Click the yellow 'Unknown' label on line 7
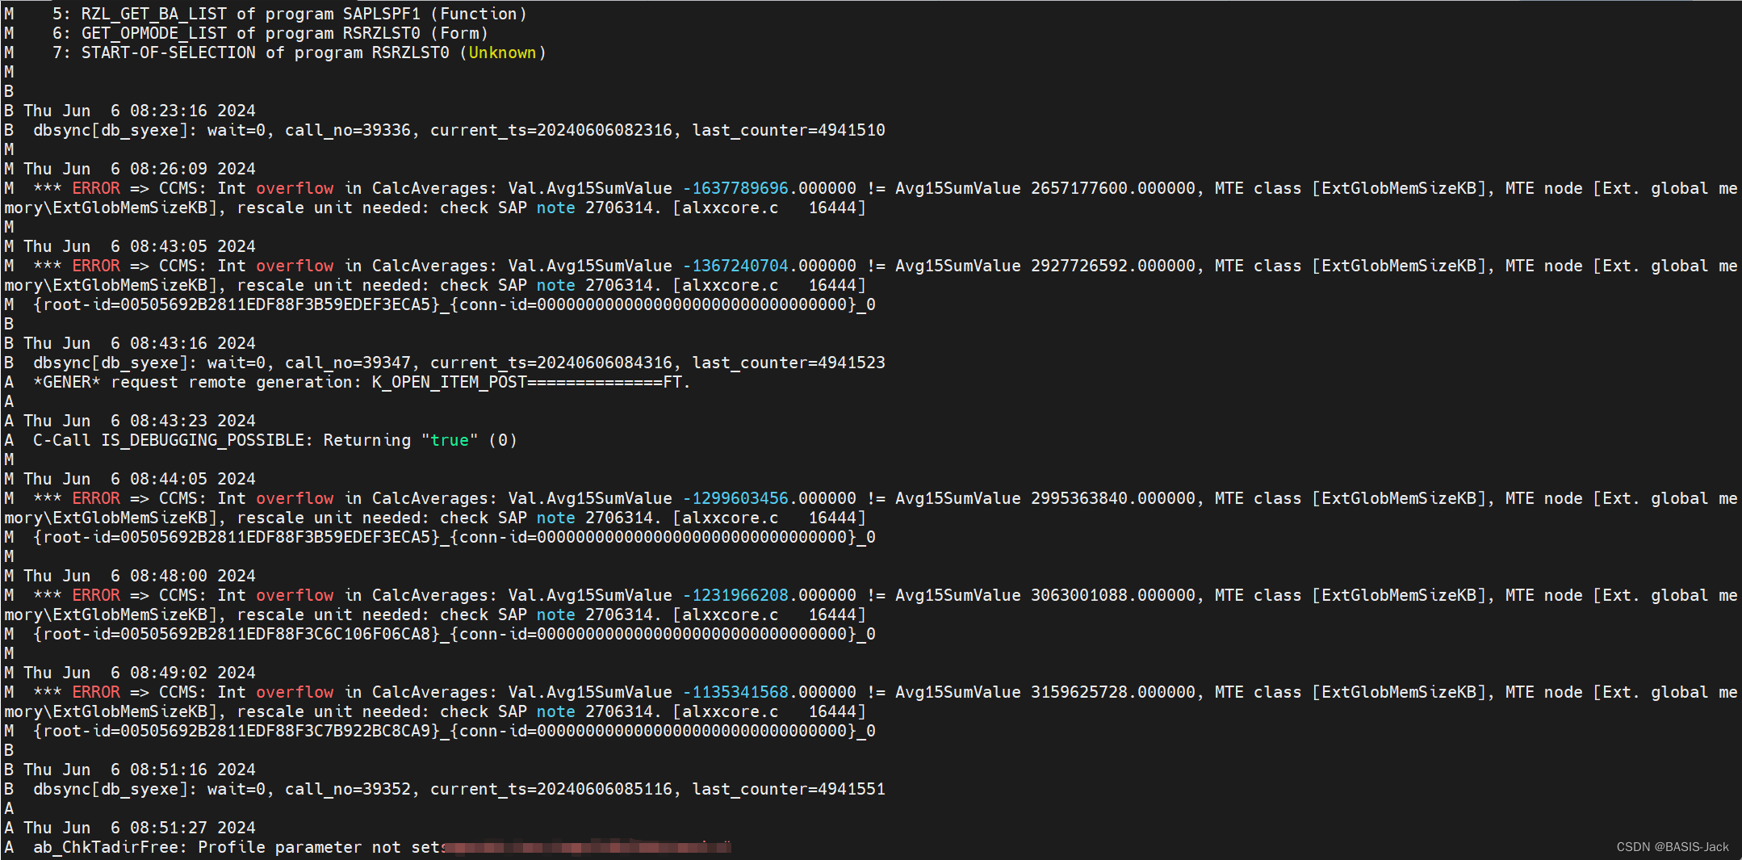The height and width of the screenshot is (860, 1742). 503,52
